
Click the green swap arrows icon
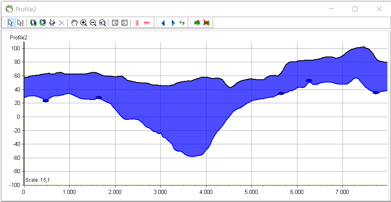pos(182,23)
